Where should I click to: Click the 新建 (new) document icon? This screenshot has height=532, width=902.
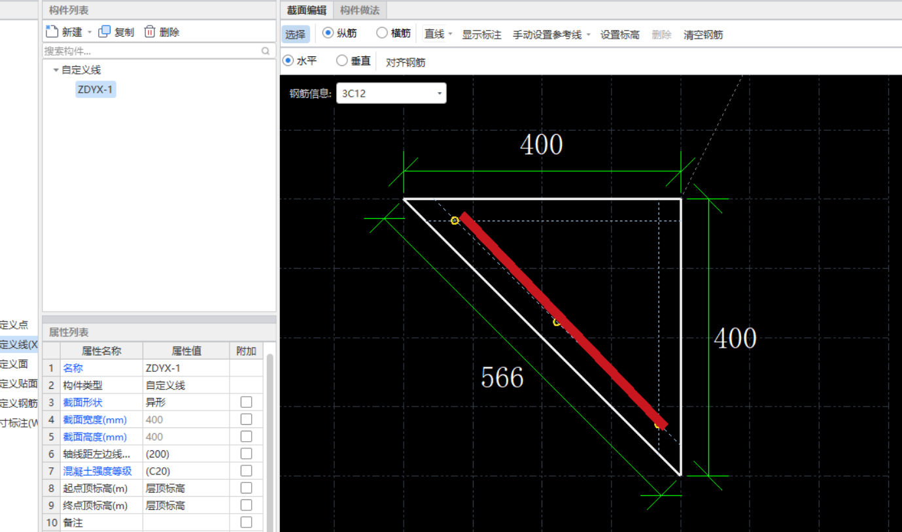pos(52,31)
